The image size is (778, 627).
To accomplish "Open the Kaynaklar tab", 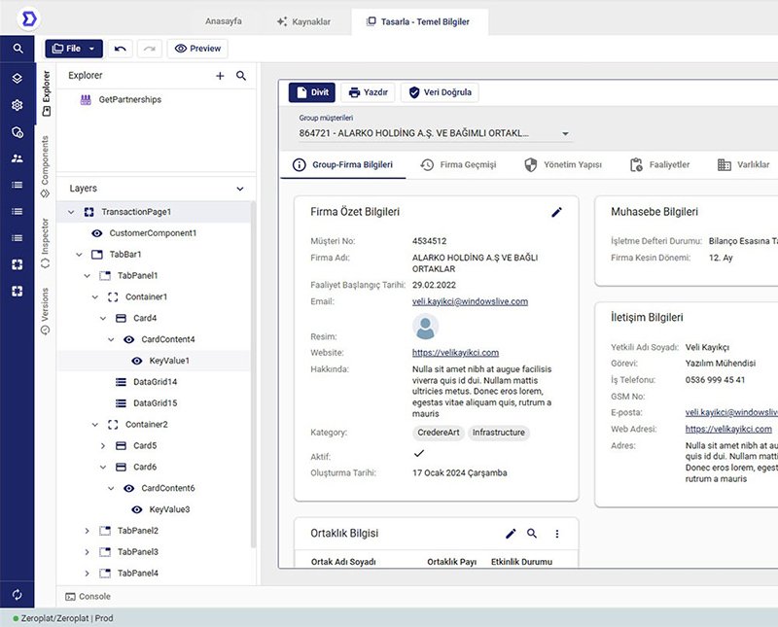I will pos(303,20).
